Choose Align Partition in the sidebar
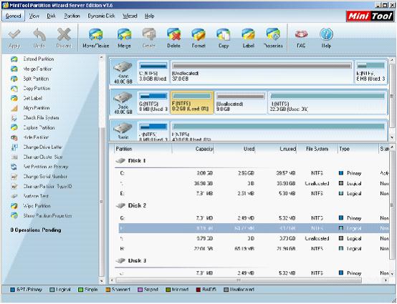The image size is (397, 304). pos(37,108)
